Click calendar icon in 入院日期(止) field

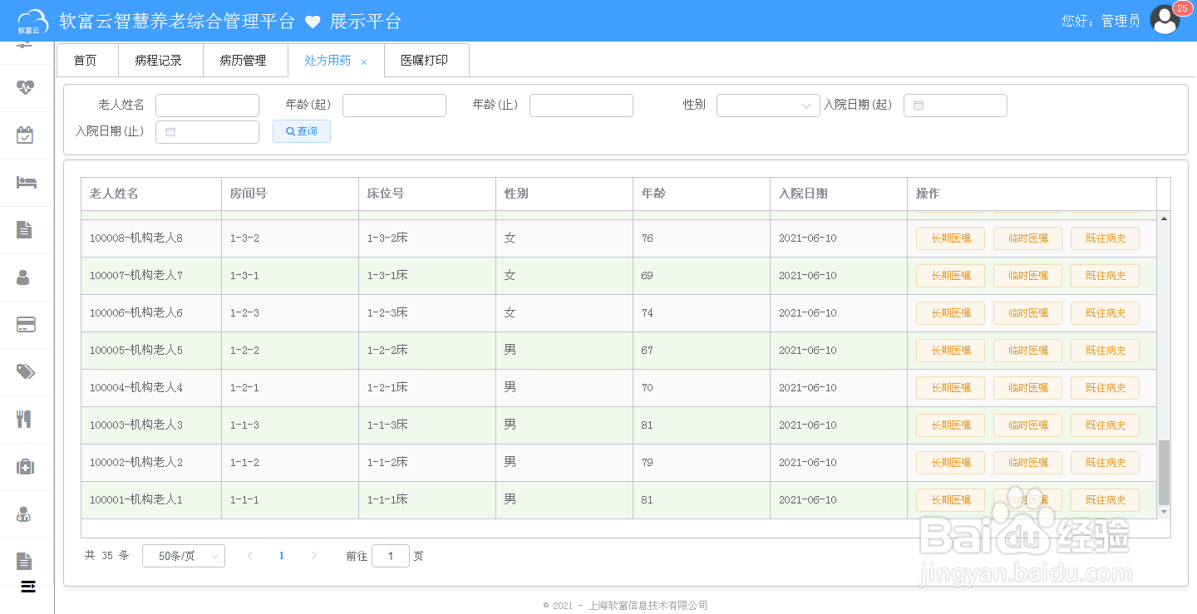170,132
